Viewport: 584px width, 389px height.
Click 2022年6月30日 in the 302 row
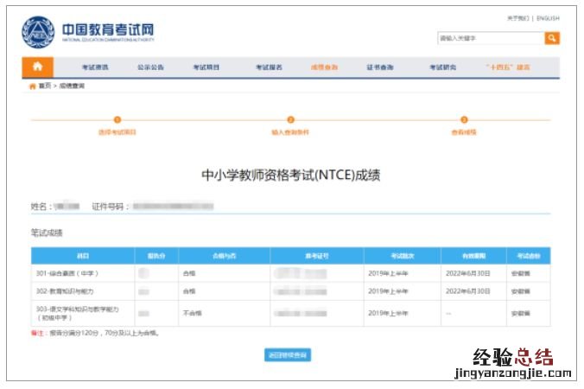[467, 291]
